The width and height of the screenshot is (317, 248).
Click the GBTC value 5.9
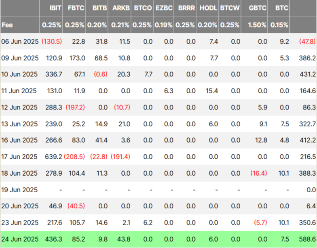click(263, 107)
